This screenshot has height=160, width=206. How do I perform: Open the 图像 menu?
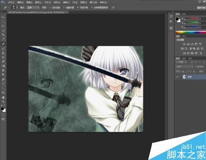pos(29,2)
